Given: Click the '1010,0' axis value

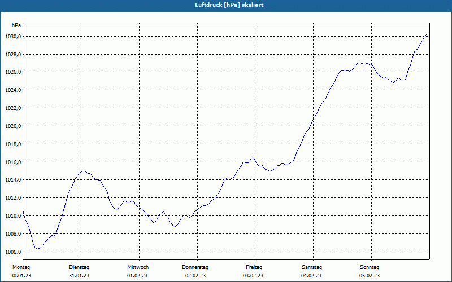Looking at the screenshot, I should [12, 216].
